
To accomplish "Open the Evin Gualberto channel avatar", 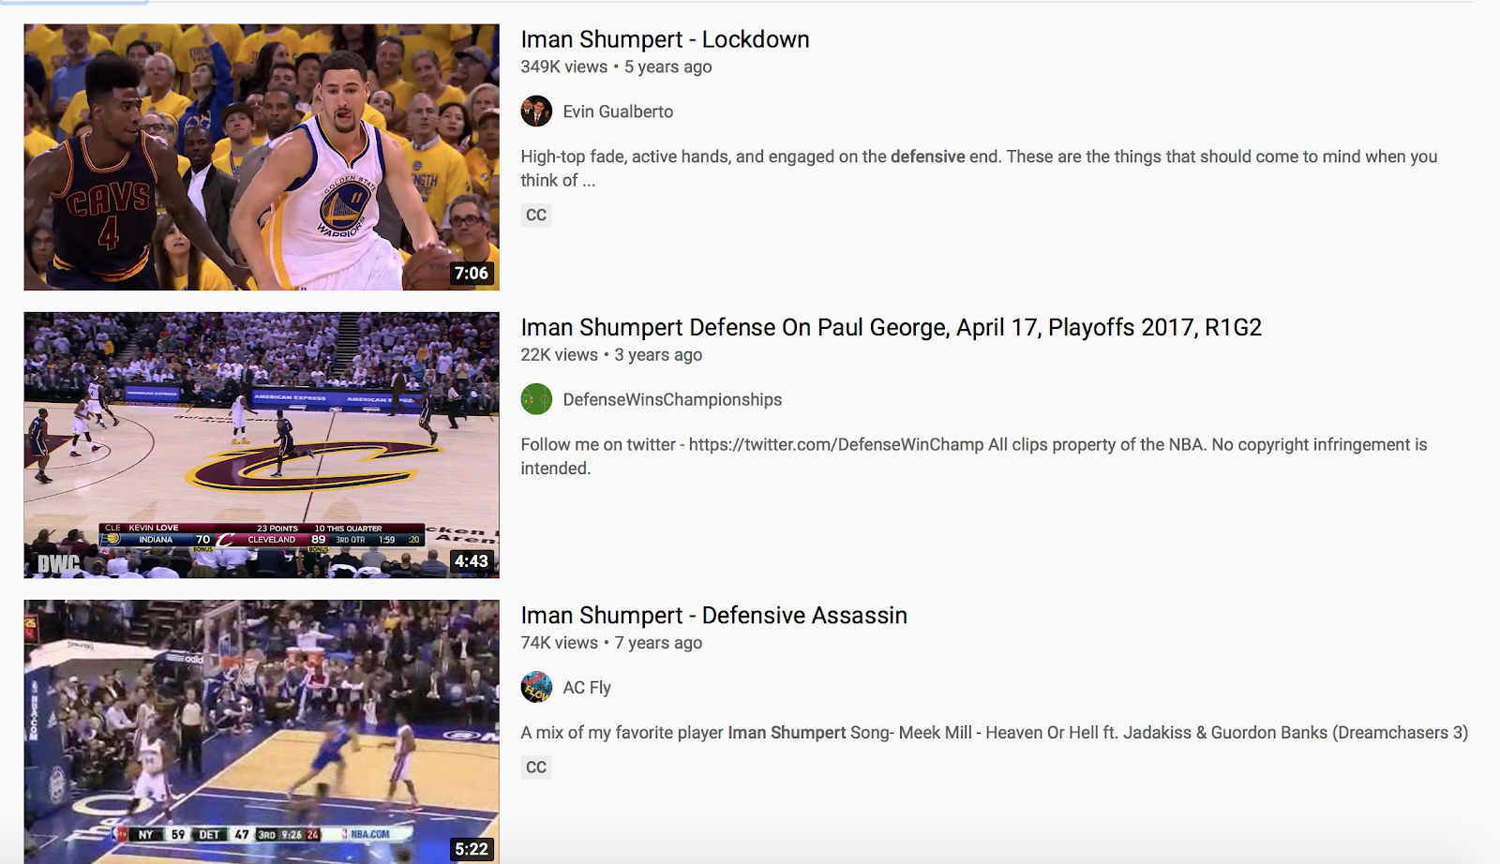I will click(536, 112).
